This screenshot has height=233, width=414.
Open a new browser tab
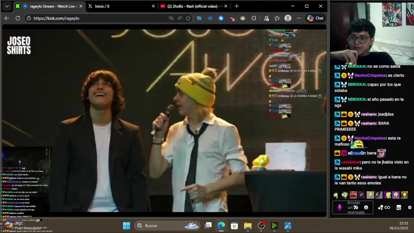click(x=237, y=6)
